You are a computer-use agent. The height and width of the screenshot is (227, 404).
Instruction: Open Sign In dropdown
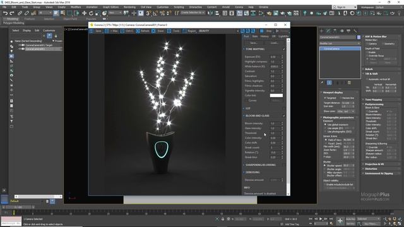click(x=345, y=7)
